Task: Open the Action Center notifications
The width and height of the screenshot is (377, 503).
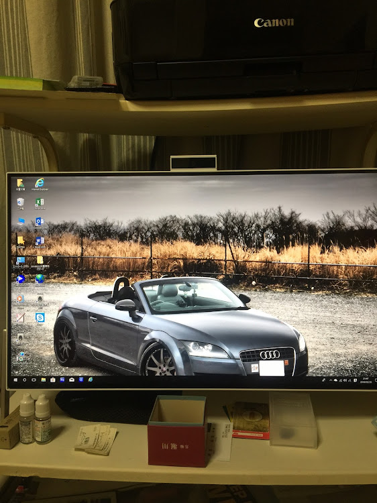Action: [375, 380]
